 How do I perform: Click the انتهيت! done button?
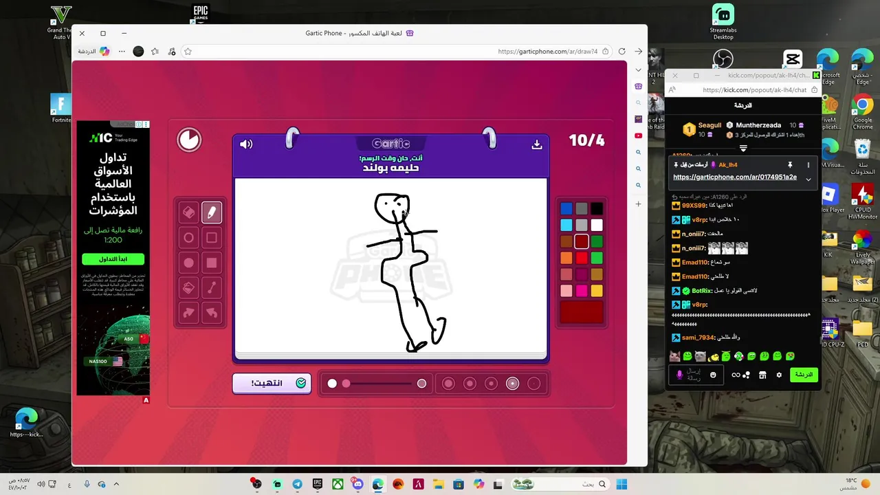point(272,383)
